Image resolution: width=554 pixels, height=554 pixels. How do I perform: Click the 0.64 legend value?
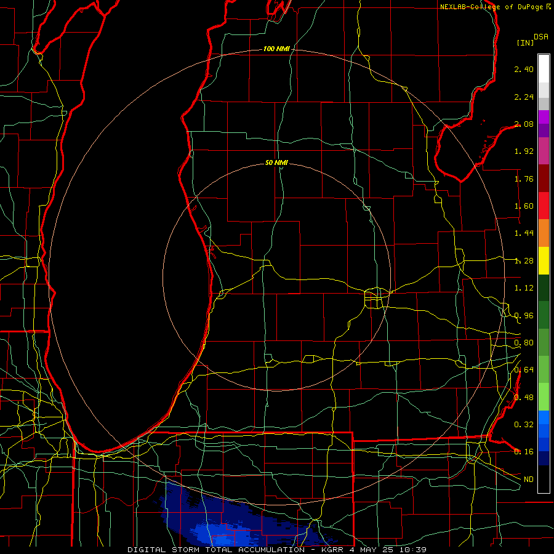(524, 370)
